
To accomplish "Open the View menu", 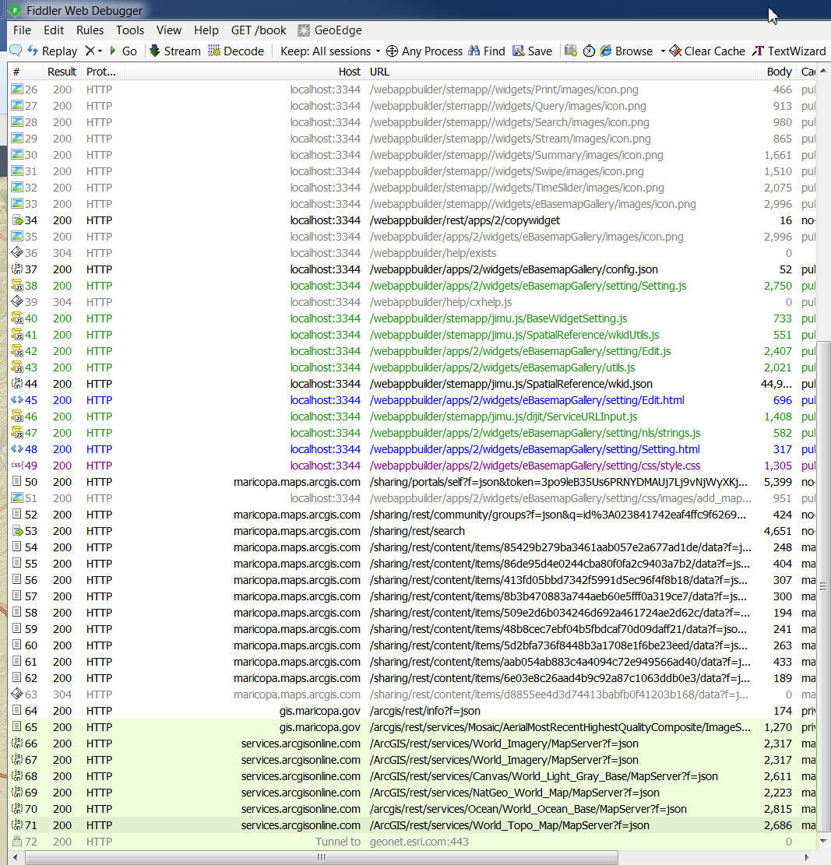I will click(169, 30).
